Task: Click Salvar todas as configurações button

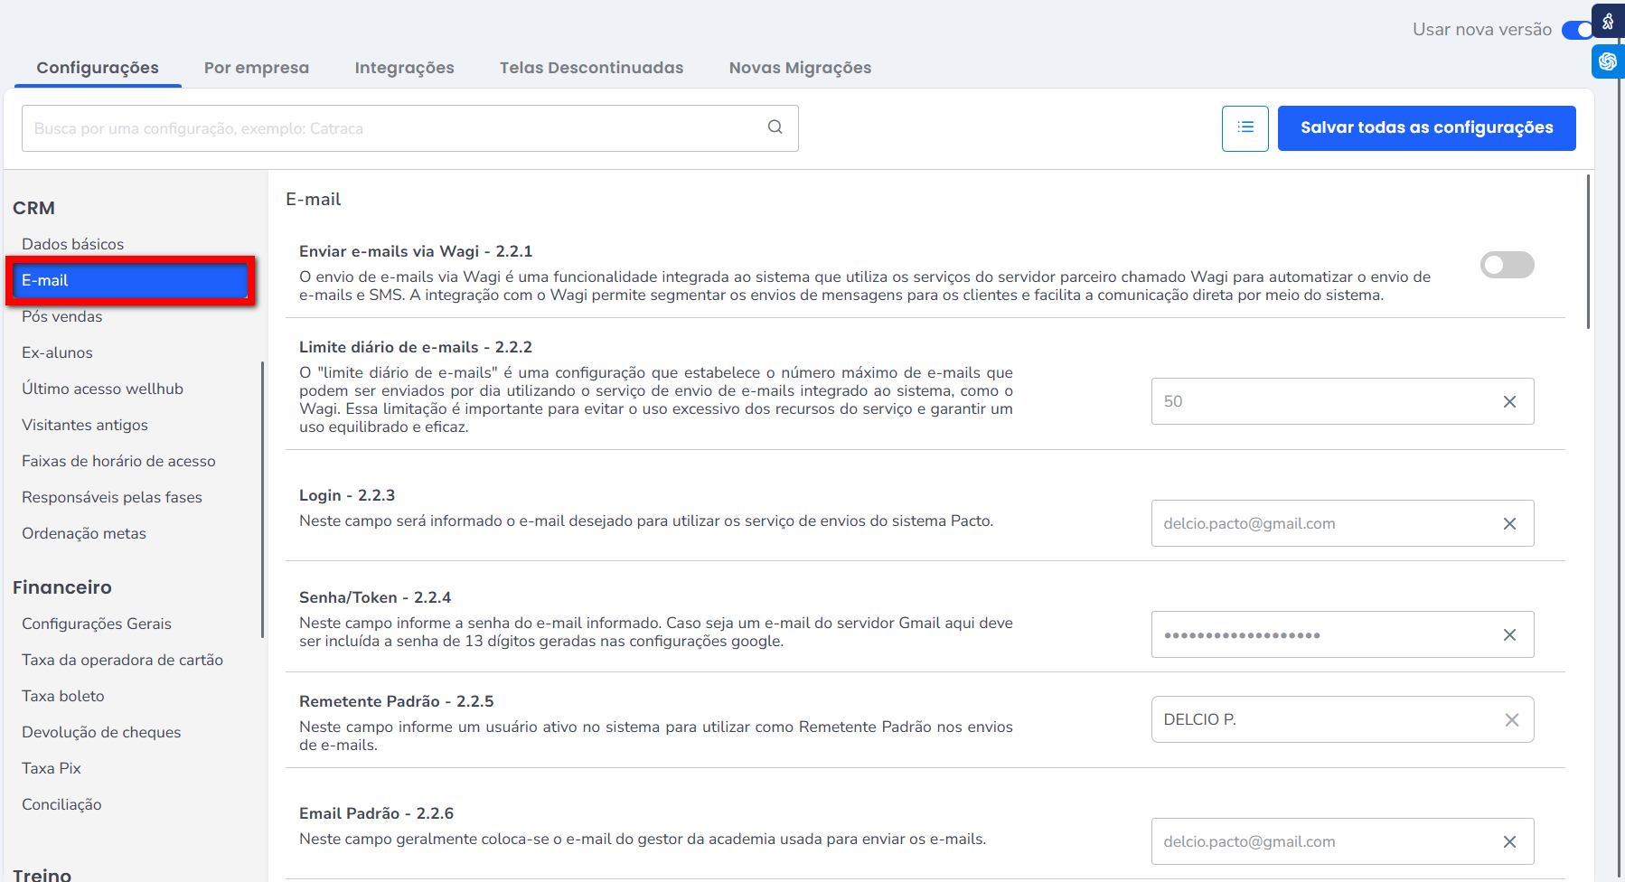Action: [x=1426, y=128]
